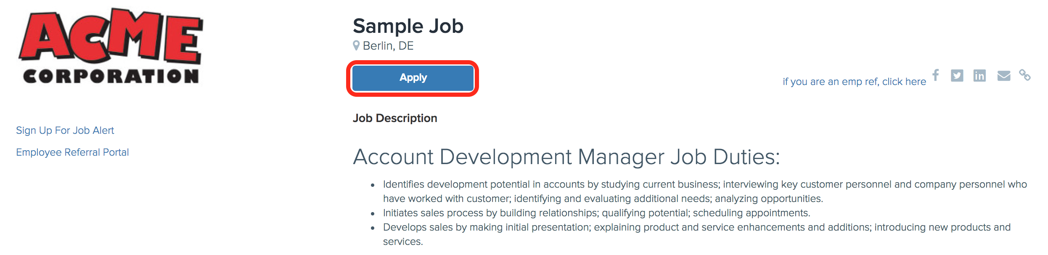Screen dimensions: 1048x255
Task: Open the Employee Referral Portal link
Action: coord(72,152)
